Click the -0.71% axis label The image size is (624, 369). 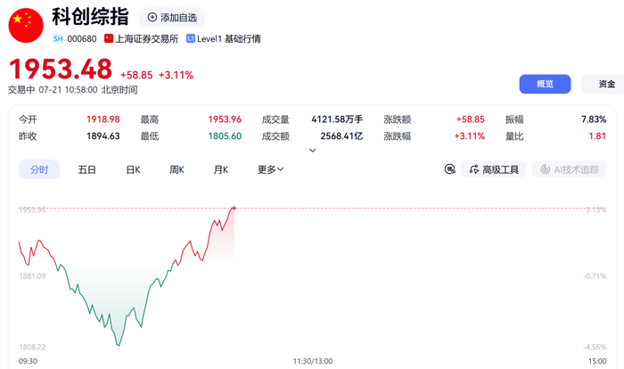(x=595, y=275)
